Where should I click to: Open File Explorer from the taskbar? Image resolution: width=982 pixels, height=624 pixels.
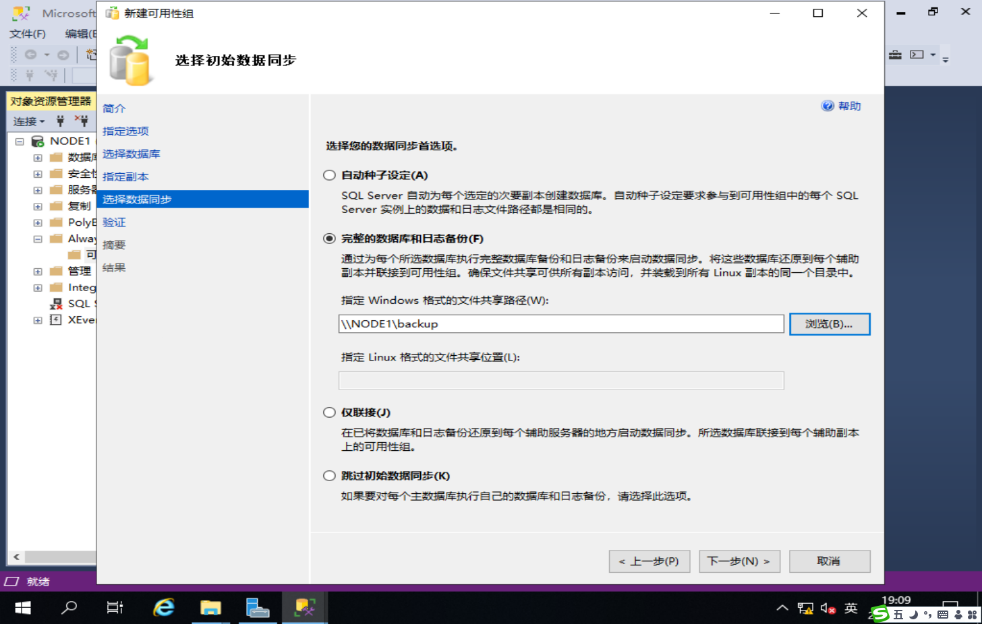click(x=210, y=608)
